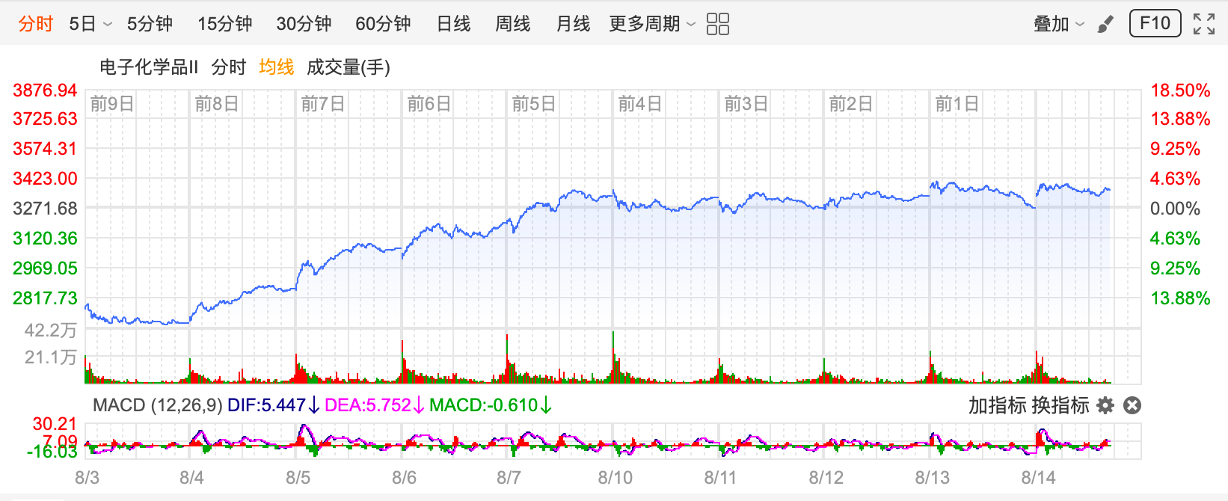Toggle the 均线 average line legend

[x=277, y=67]
